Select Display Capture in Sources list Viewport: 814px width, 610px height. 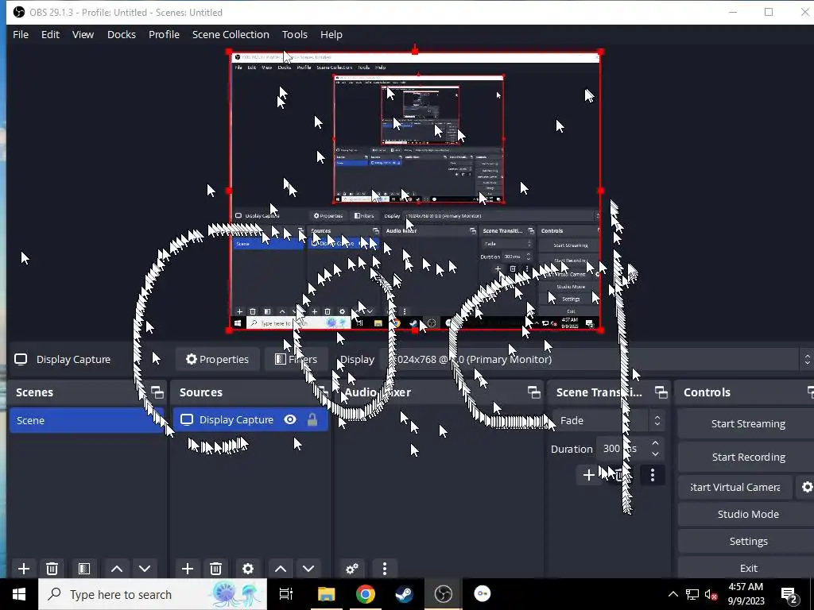coord(250,419)
